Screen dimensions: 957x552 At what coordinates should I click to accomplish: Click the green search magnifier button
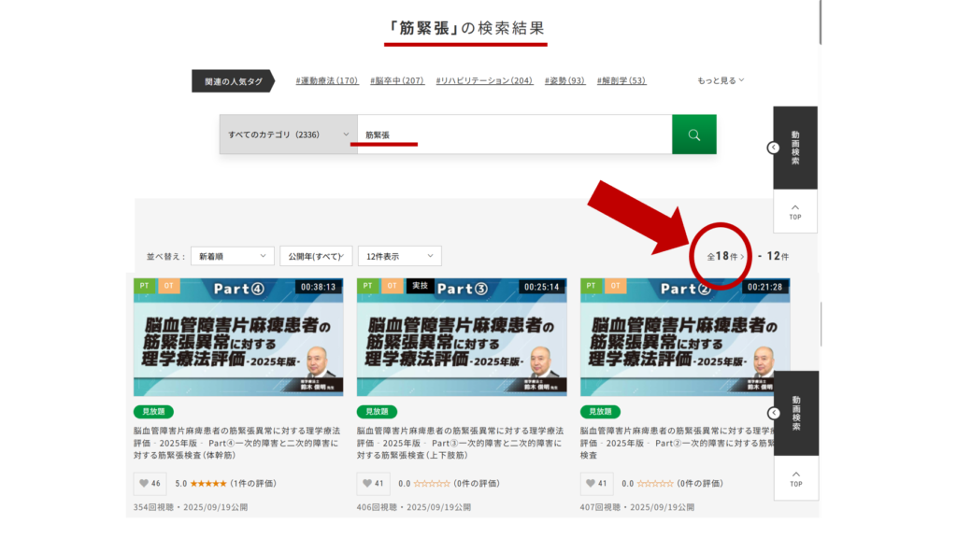(x=693, y=134)
